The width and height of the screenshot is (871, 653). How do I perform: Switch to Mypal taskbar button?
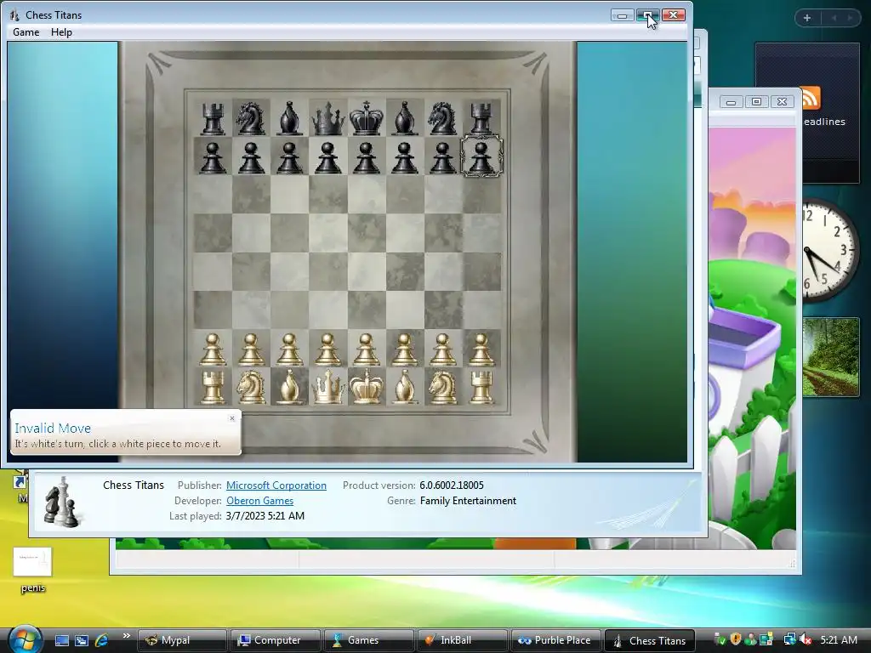tap(182, 640)
